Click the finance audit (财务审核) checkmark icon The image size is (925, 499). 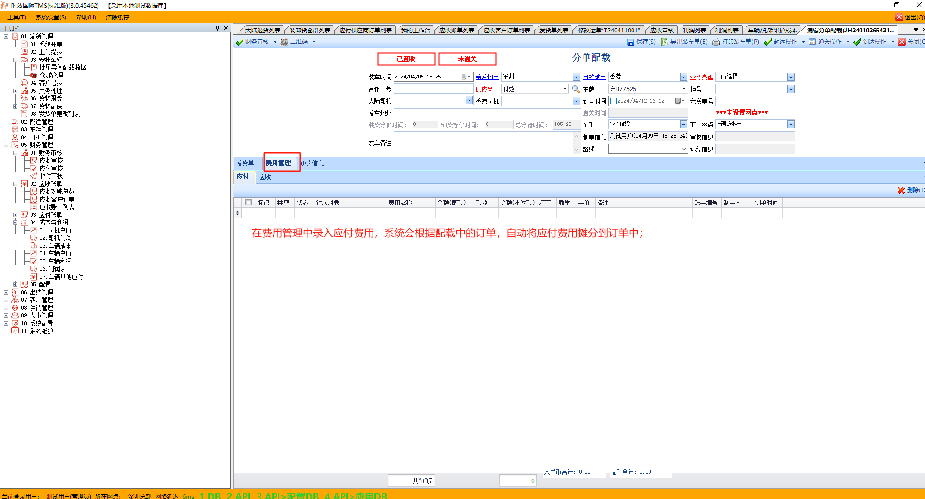(240, 42)
